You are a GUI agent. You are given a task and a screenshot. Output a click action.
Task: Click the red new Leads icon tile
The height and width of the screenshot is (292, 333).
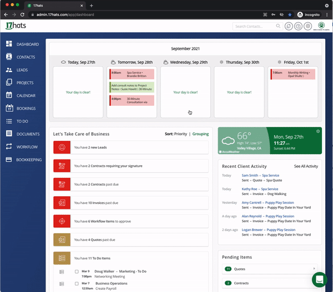(62, 147)
